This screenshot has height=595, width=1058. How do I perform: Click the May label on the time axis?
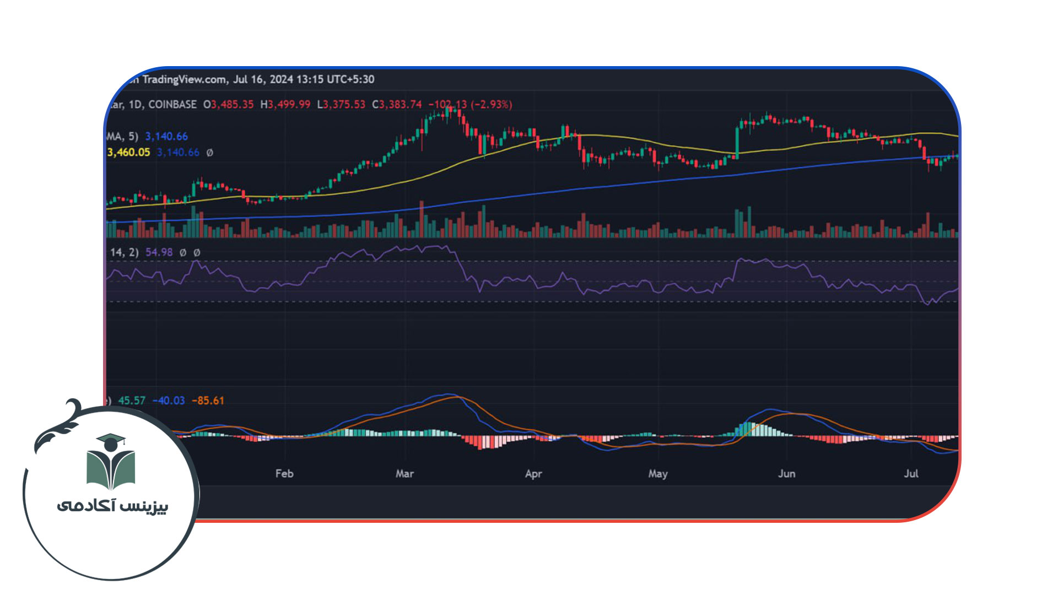point(658,474)
